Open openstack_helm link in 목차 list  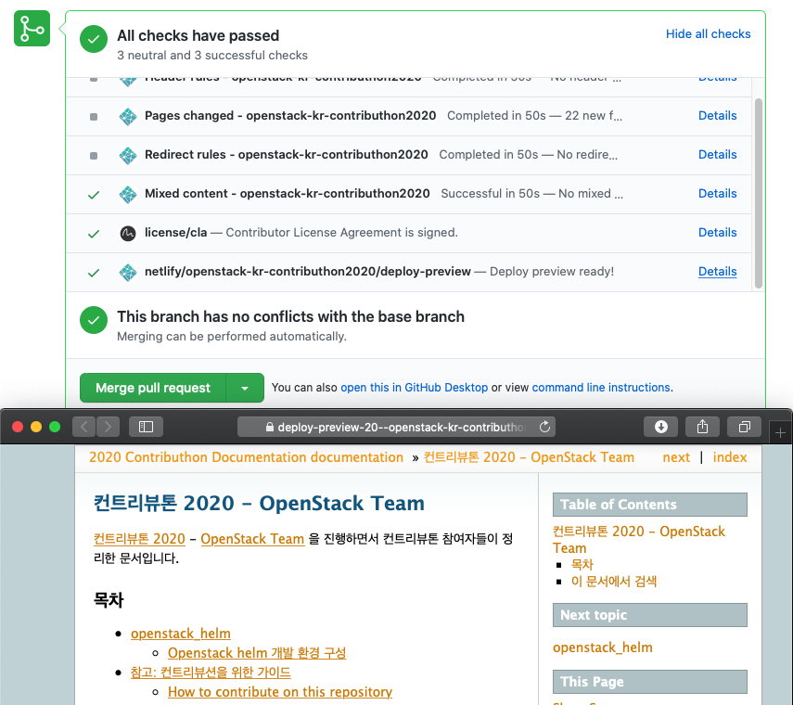pyautogui.click(x=181, y=634)
